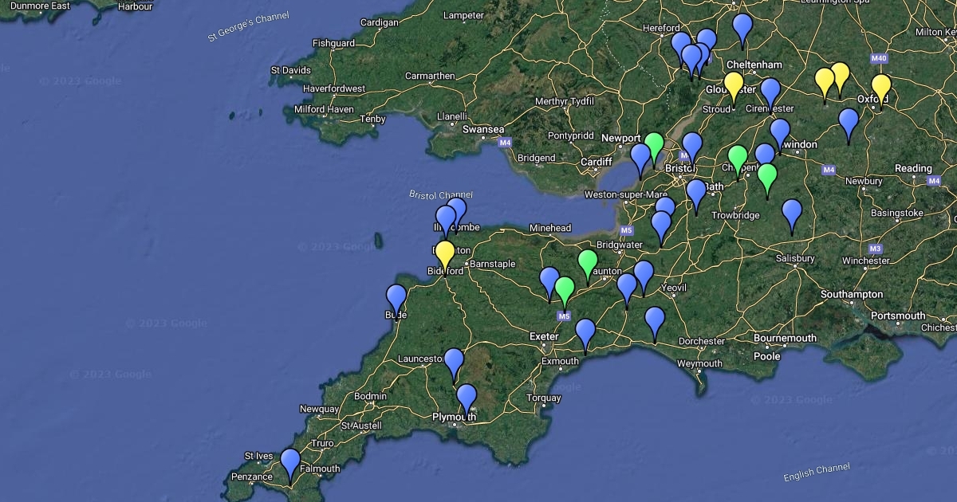Select the blue pin at Plymouth
Viewport: 957px width, 502px height.
467,398
